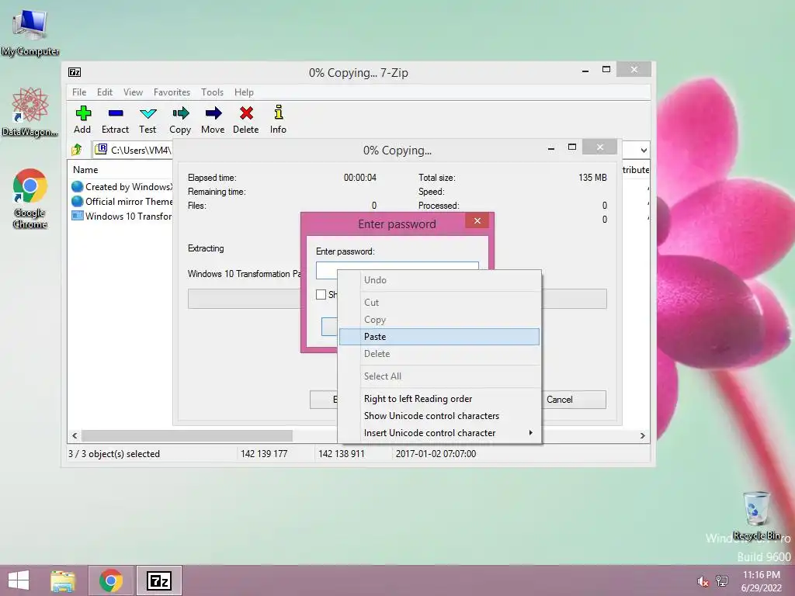The width and height of the screenshot is (795, 596).
Task: Click the 7z icon in window title bar
Action: (x=75, y=72)
